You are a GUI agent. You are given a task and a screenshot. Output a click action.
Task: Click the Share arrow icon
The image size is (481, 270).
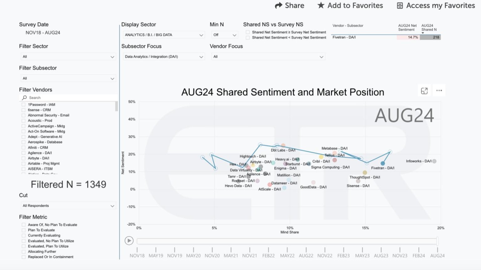point(278,6)
